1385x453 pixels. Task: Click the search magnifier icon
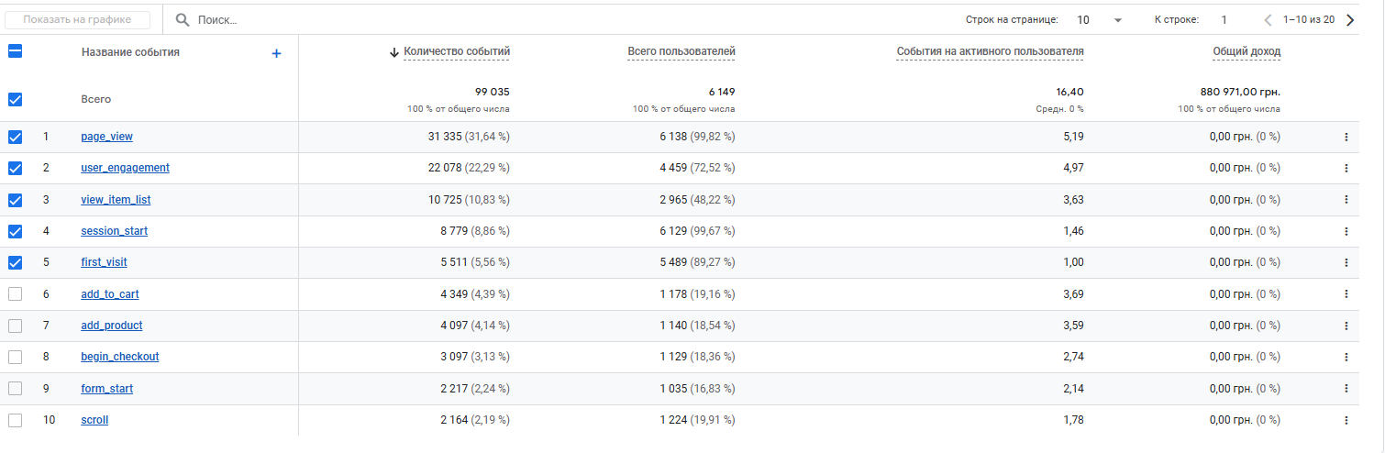coord(183,19)
